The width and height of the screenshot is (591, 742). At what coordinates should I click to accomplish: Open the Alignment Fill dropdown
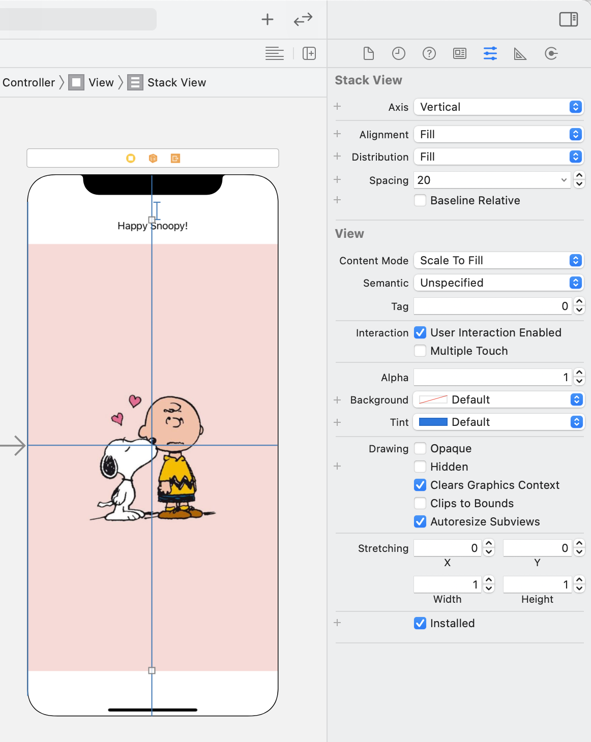pyautogui.click(x=498, y=134)
